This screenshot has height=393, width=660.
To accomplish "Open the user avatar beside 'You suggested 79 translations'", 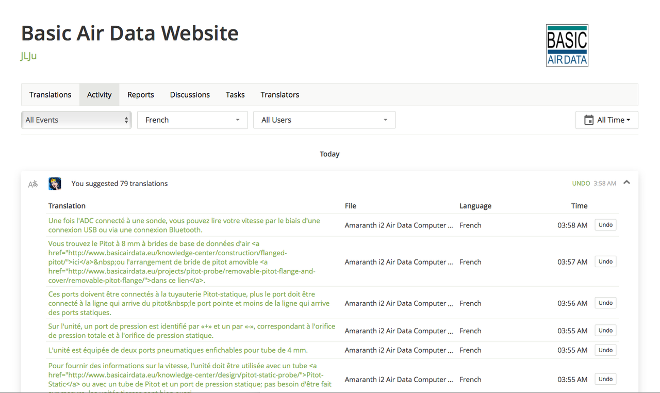I will [55, 184].
